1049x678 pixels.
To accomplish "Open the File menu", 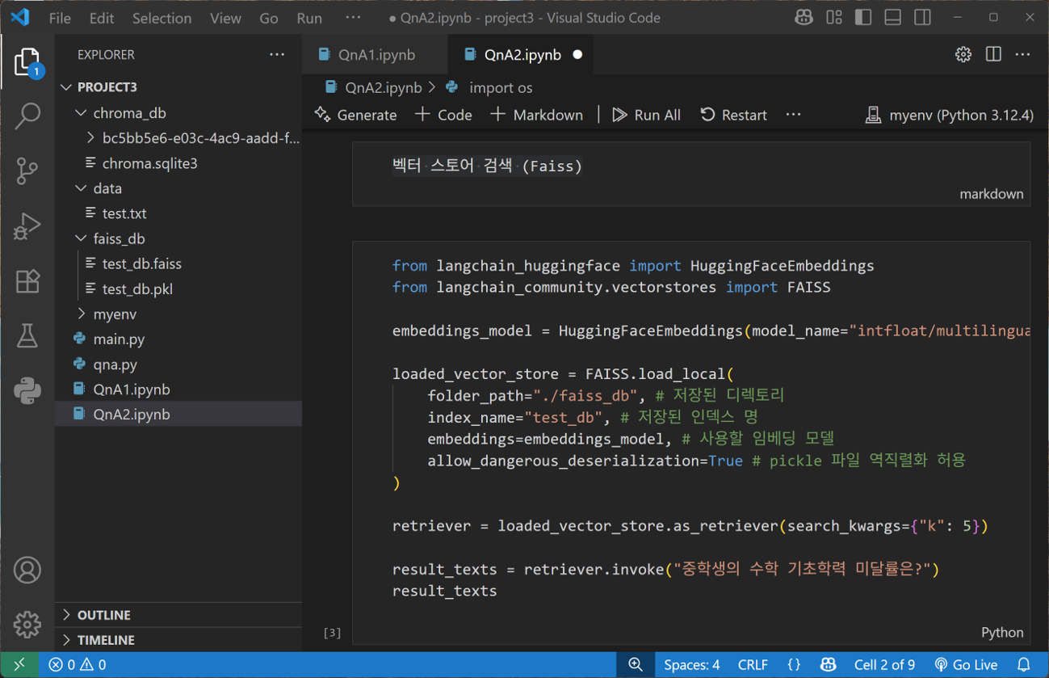I will (60, 18).
